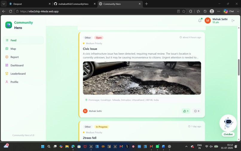Open volume control in system tray
This screenshot has height=151, width=241.
tap(211, 147)
